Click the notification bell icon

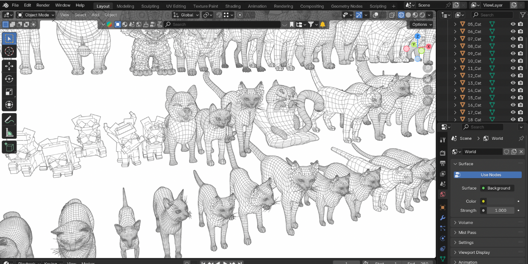tap(323, 24)
